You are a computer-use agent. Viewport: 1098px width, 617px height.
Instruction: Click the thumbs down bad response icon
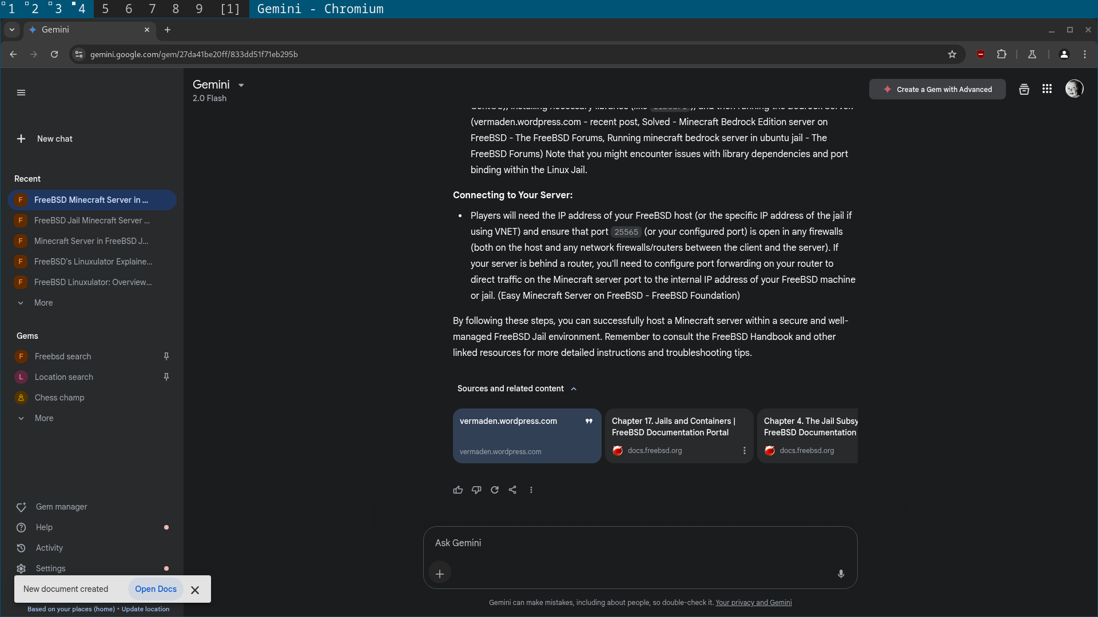[476, 490]
